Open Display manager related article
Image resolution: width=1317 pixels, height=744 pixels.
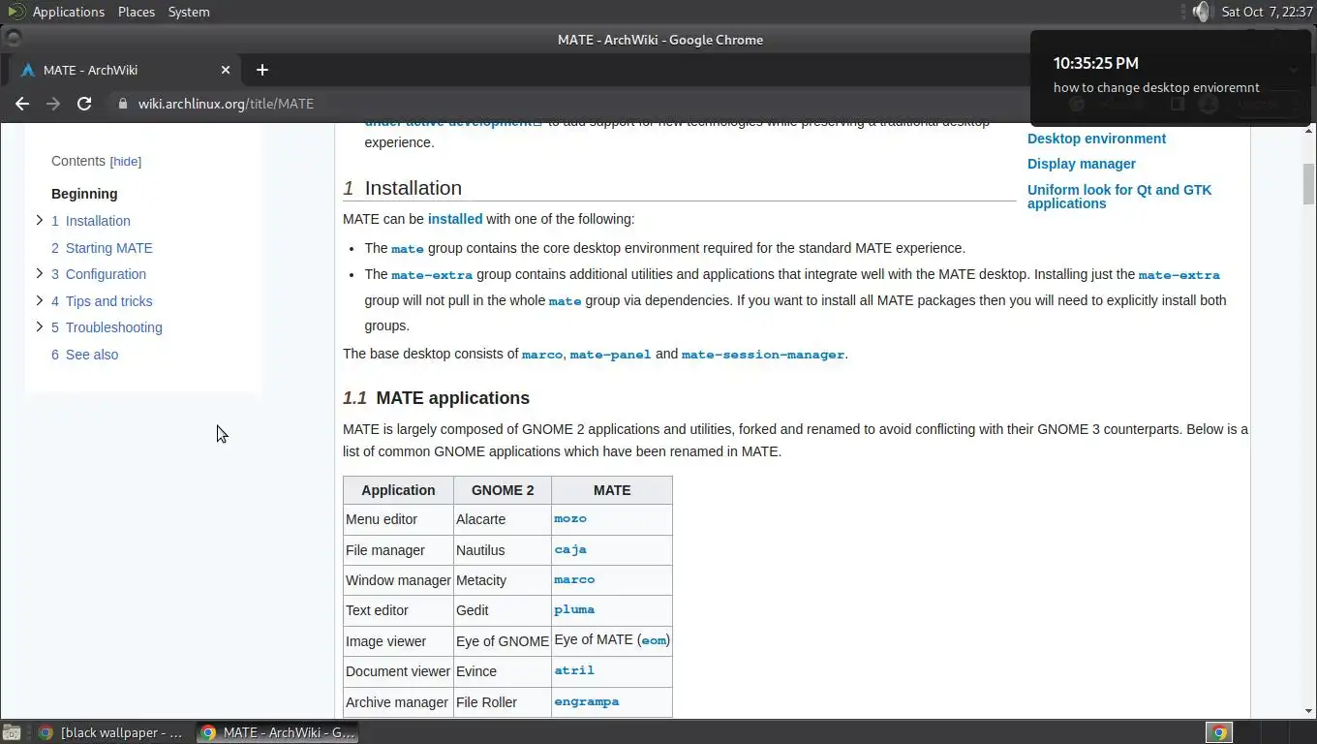[1082, 164]
